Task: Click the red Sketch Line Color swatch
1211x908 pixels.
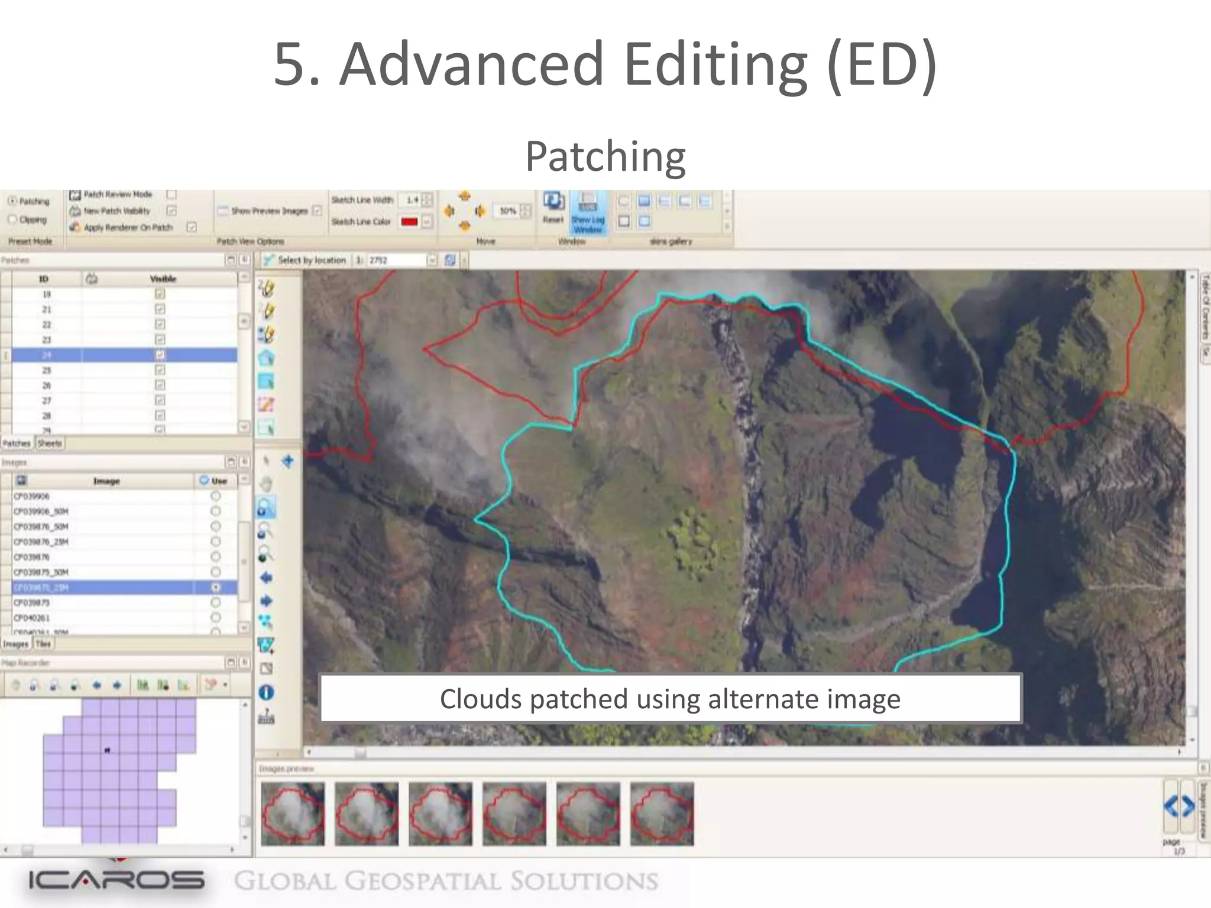Action: click(x=409, y=222)
